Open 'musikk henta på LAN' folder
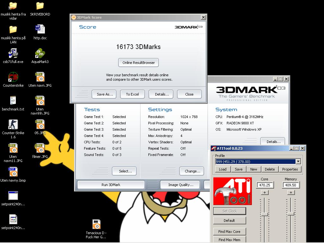The height and width of the screenshot is (243, 324). 13,30
